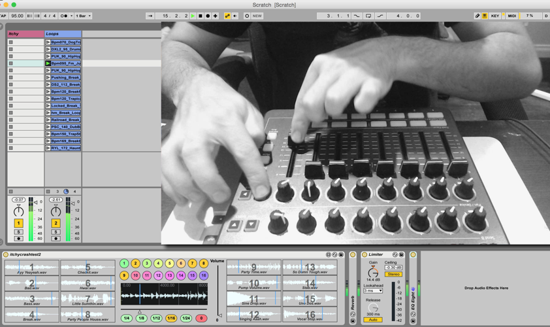Click the Limiter Gain knob
Screen dimensions: 550x327
(373, 273)
